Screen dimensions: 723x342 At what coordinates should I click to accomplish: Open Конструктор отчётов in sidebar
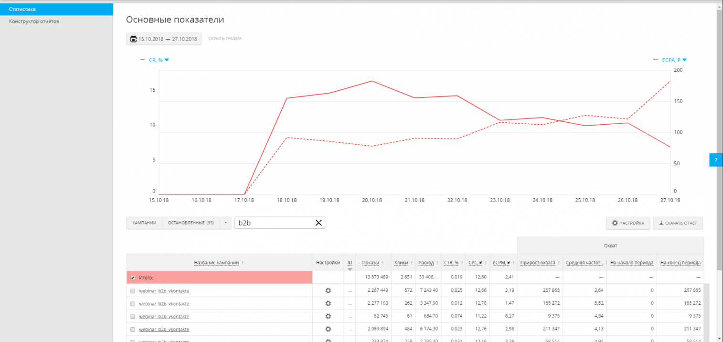[34, 21]
